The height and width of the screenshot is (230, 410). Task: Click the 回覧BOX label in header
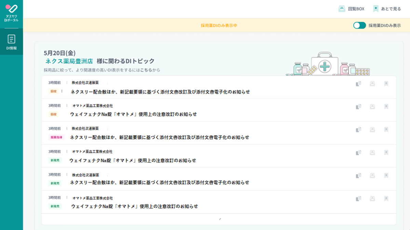coord(356,9)
